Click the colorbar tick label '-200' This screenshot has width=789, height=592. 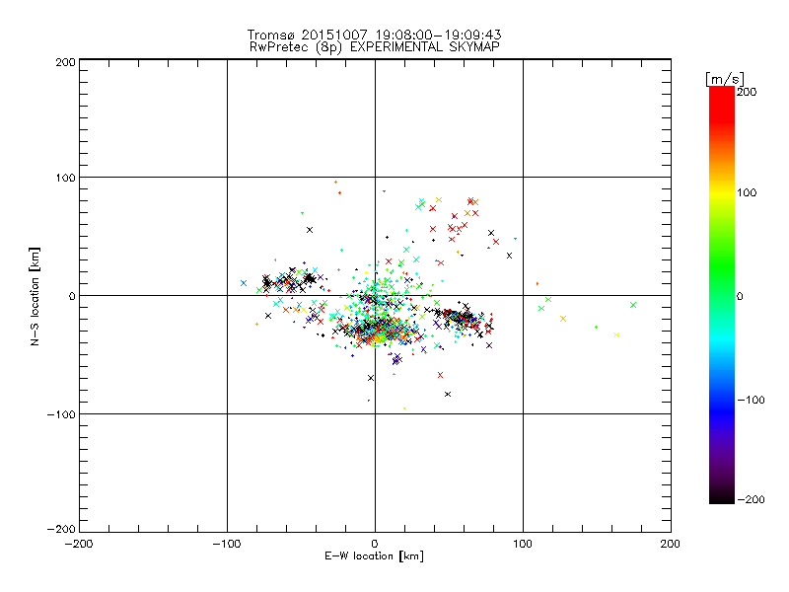[x=751, y=499]
